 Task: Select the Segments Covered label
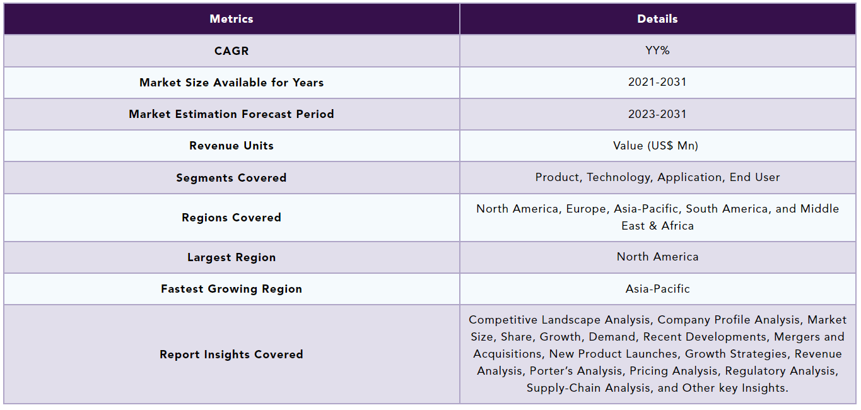[x=231, y=178]
